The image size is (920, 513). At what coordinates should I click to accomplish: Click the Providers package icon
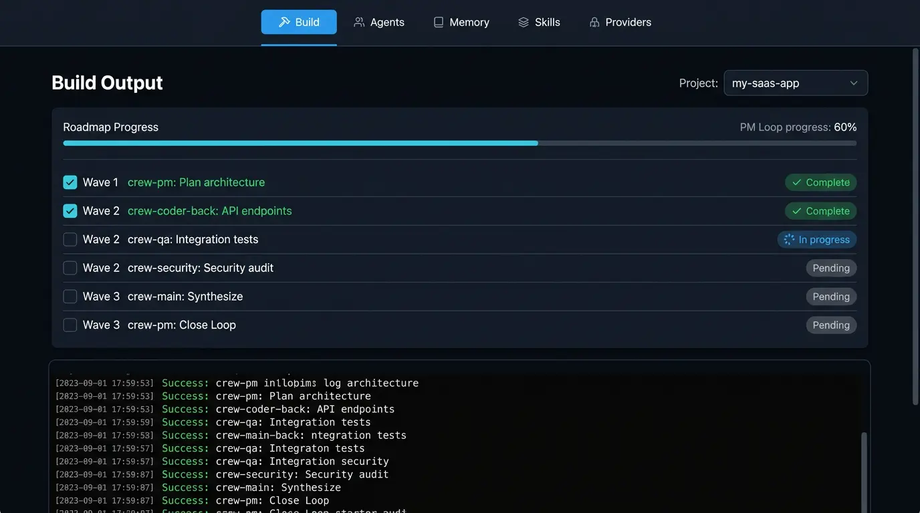[594, 21]
